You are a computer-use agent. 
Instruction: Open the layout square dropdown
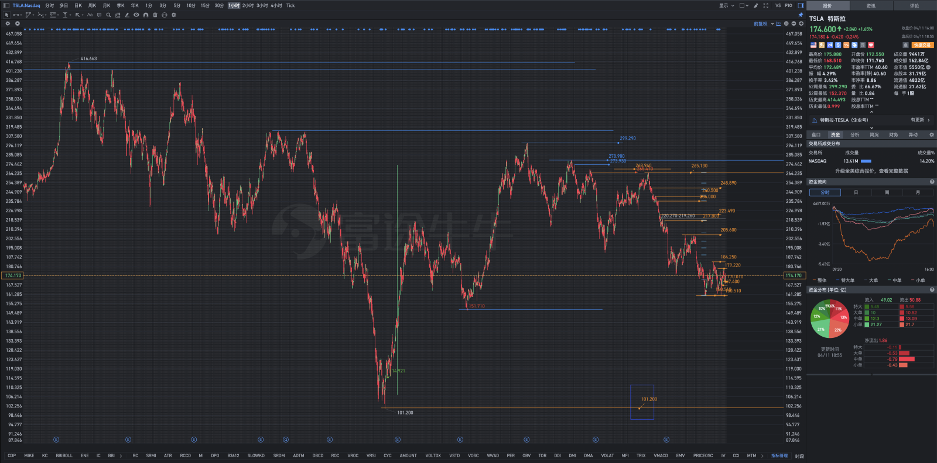pyautogui.click(x=744, y=5)
